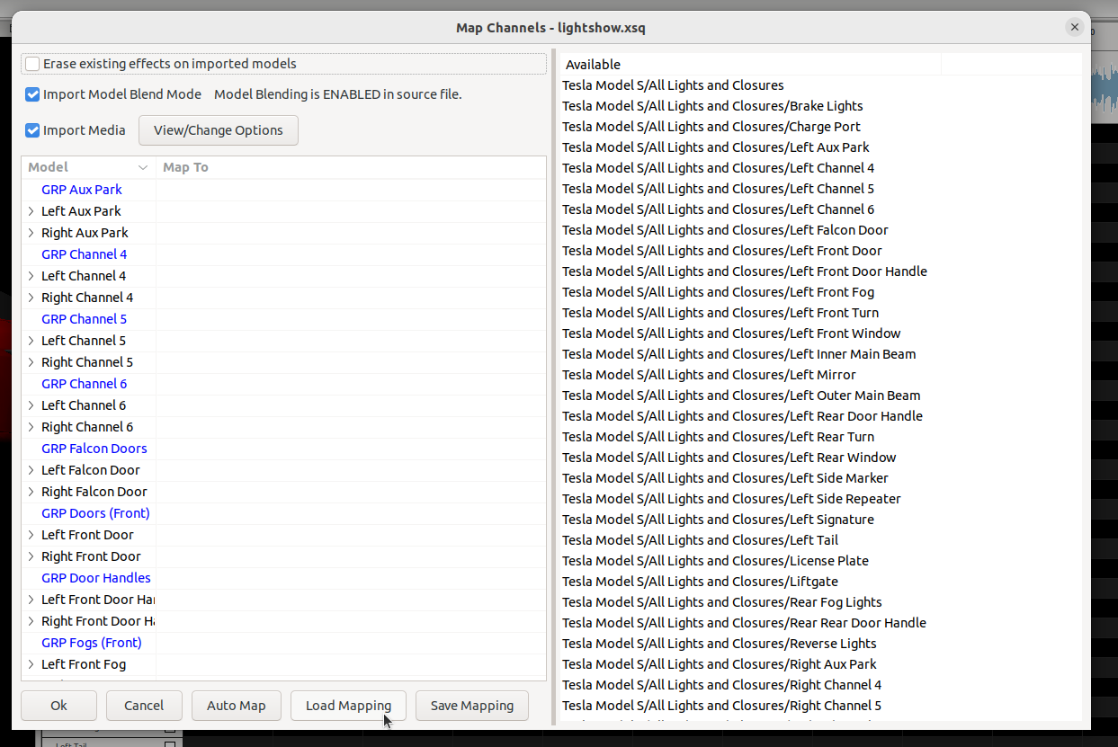
Task: Expand the Left Aux Park row
Action: [x=31, y=211]
